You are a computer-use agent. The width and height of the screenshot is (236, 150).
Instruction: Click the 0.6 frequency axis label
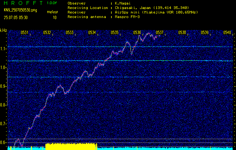coord(3,142)
